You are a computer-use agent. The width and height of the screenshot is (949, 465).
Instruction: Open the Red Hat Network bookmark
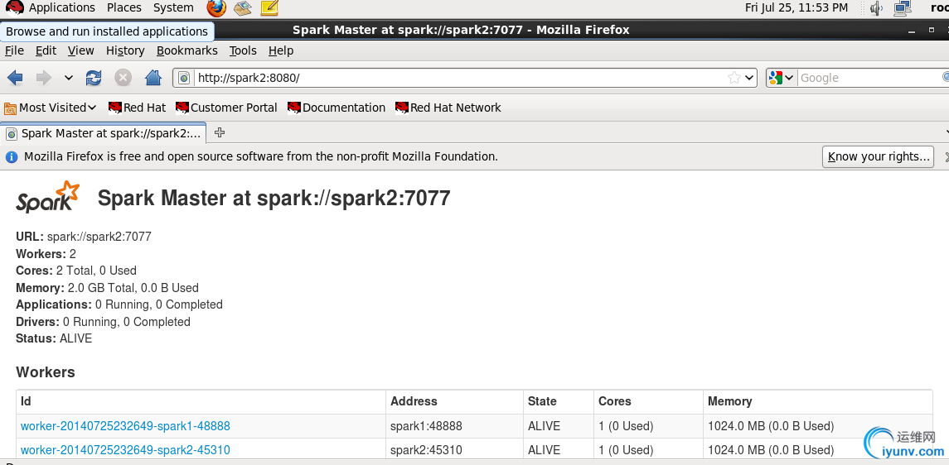tap(448, 108)
